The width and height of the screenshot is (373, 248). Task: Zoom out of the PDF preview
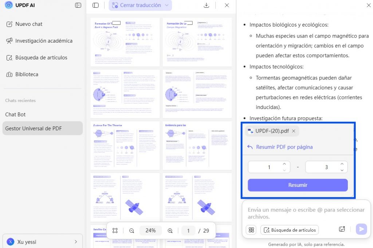pos(131,231)
